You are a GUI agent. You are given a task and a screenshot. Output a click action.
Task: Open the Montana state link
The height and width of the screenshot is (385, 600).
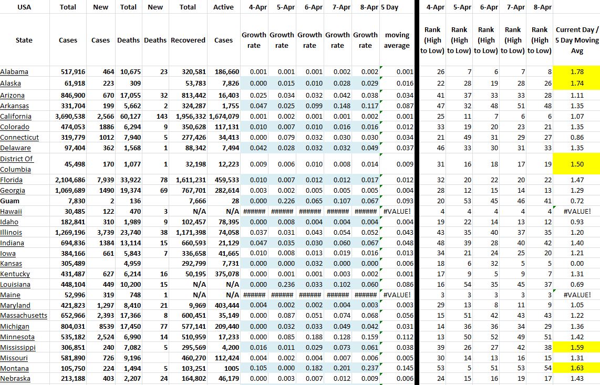click(x=15, y=368)
